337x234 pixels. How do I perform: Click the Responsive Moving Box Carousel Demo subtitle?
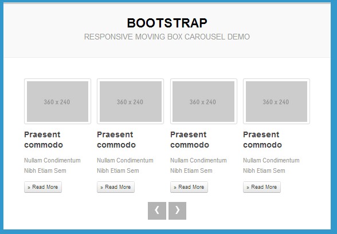point(167,37)
